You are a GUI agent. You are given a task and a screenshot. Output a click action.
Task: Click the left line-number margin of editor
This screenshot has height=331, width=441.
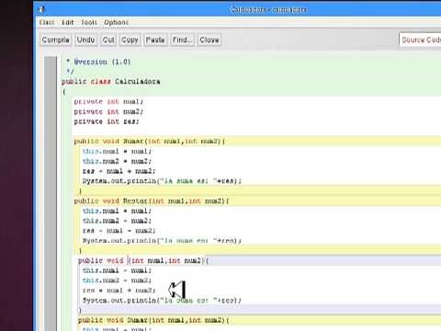pos(51,193)
